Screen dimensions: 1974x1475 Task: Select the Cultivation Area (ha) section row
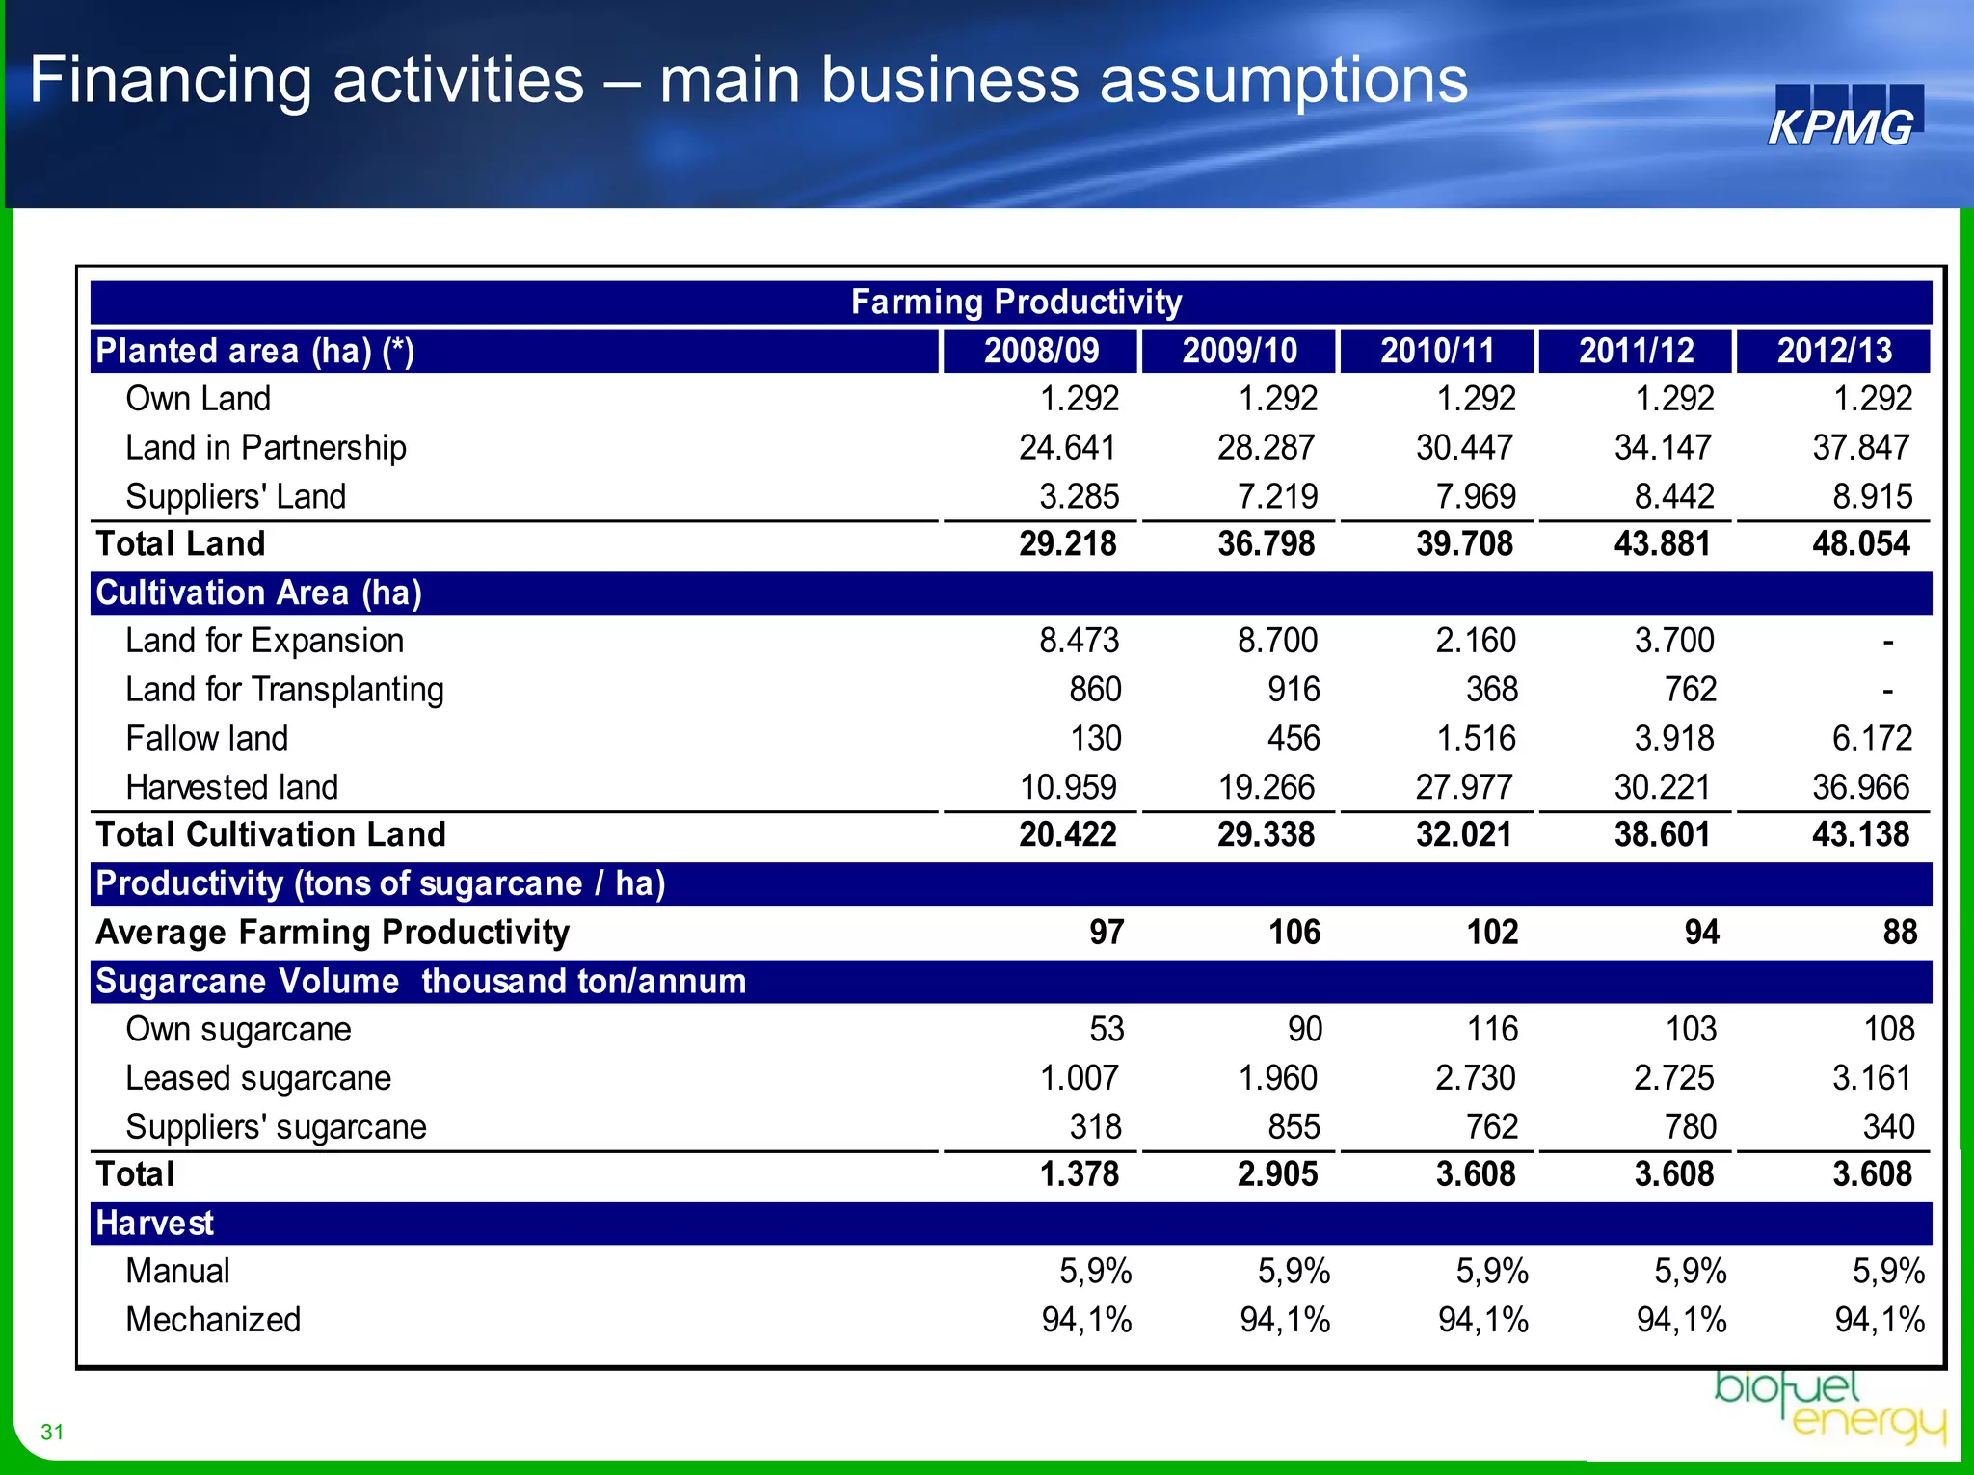click(258, 593)
